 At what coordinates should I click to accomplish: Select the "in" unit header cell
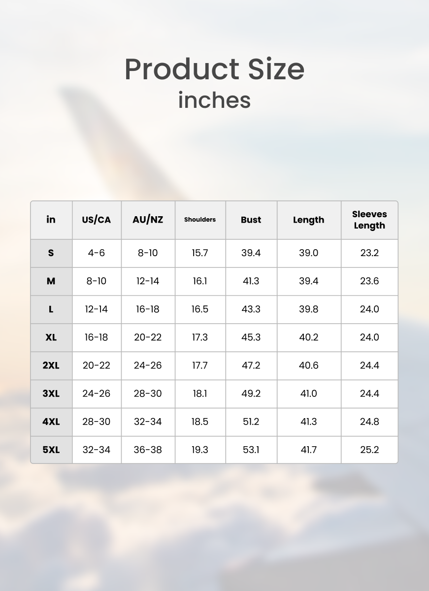tap(51, 220)
